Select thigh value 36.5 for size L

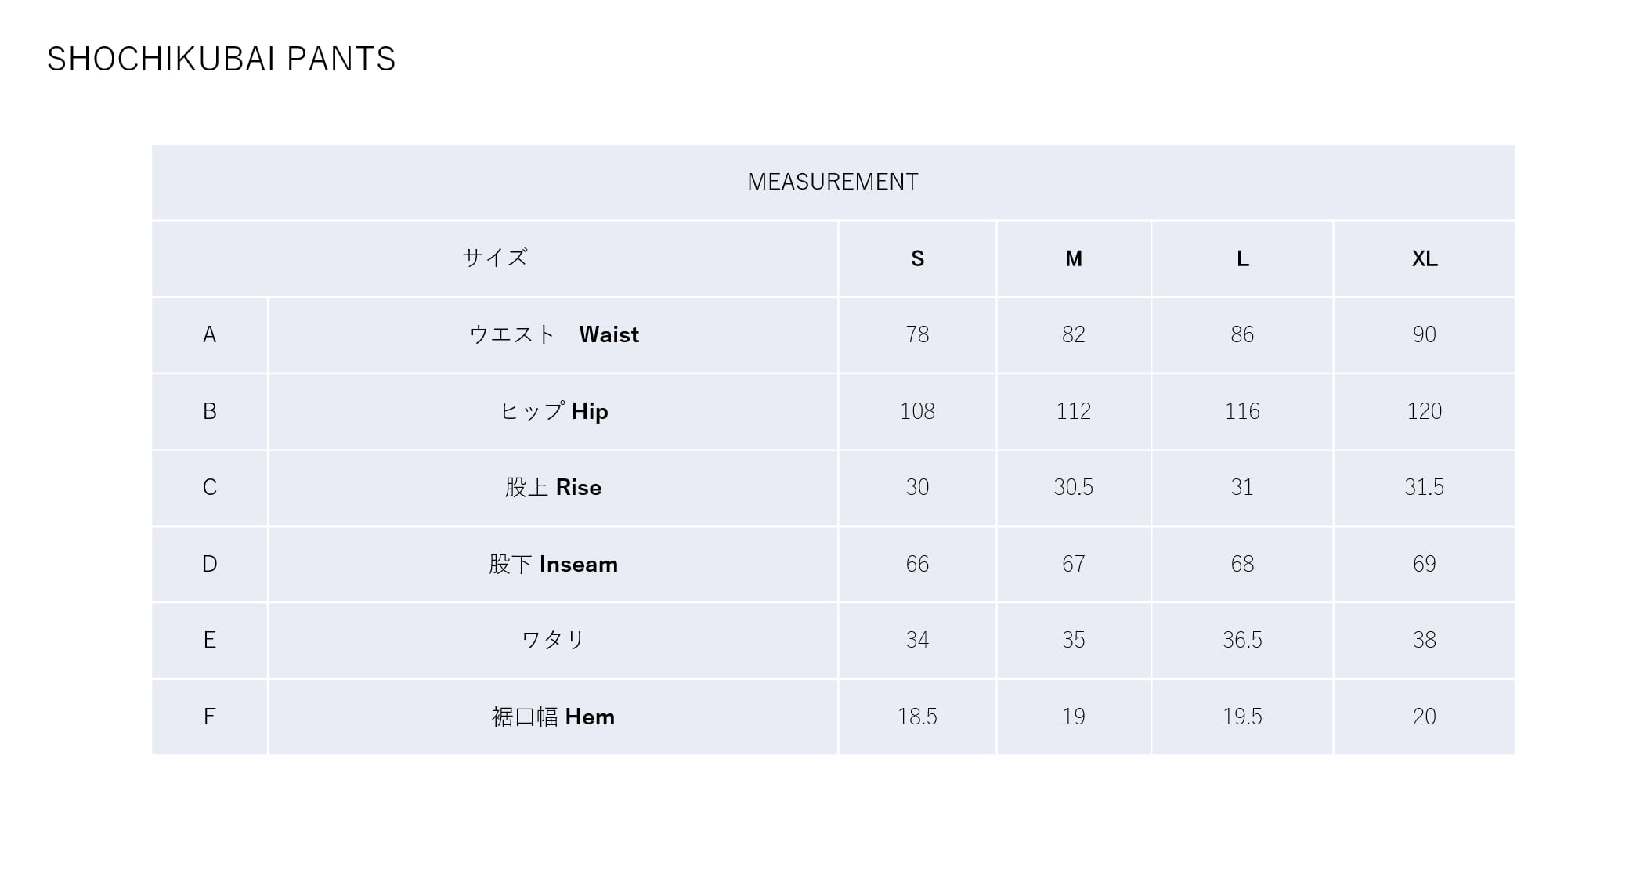(1242, 640)
